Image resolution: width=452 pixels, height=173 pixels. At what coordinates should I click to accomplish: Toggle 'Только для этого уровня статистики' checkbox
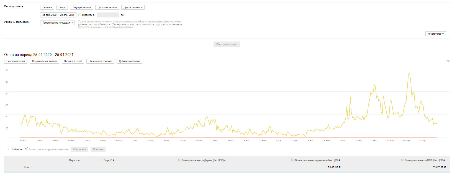tap(26, 149)
